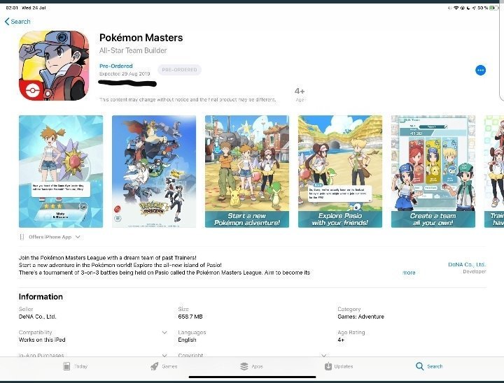Viewport: 504px width, 383px height.
Task: Switch to the Today tab
Action: point(75,366)
